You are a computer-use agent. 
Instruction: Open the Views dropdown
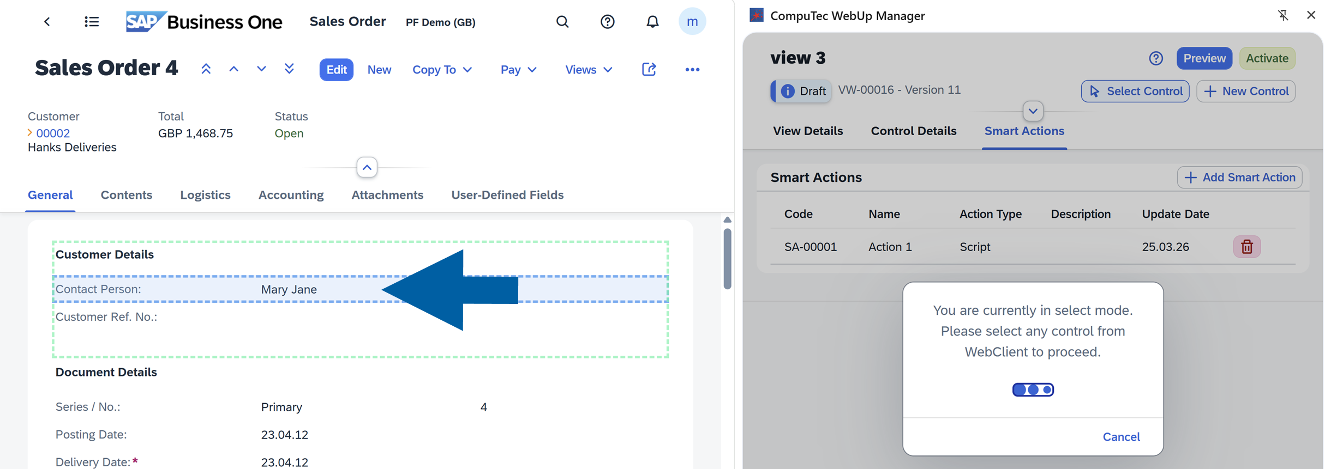[589, 70]
